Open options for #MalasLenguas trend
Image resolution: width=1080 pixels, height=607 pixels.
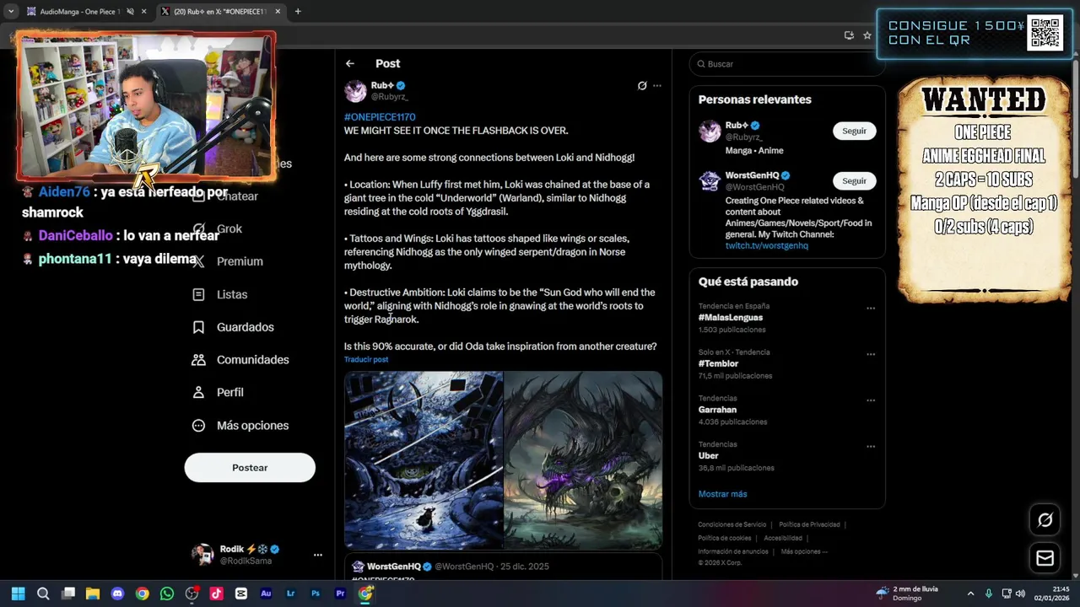871,309
